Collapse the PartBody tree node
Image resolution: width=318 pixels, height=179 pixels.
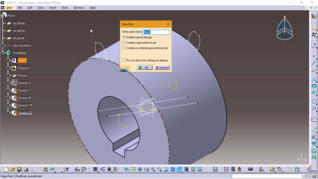point(2,53)
